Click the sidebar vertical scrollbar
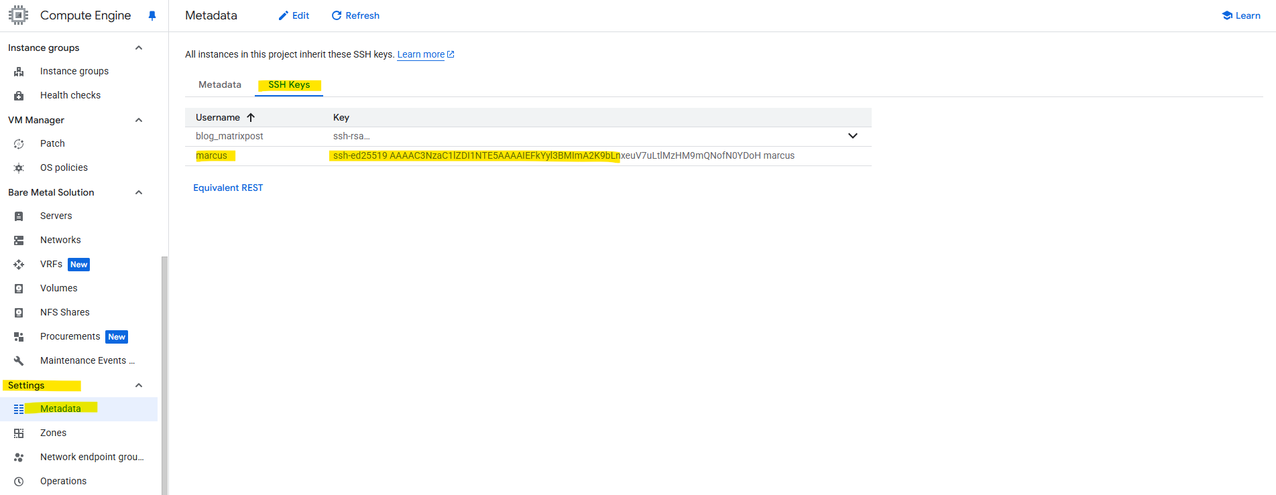 pos(164,375)
